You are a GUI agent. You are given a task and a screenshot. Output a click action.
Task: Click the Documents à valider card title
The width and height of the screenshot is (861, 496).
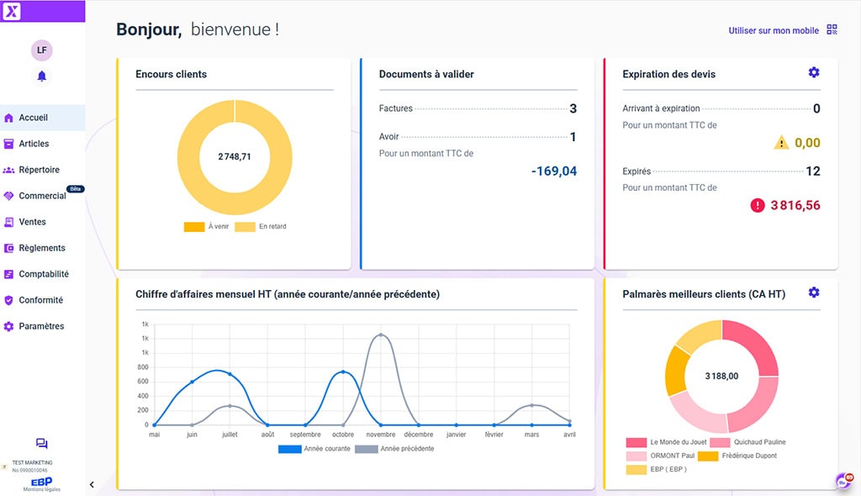pos(426,74)
